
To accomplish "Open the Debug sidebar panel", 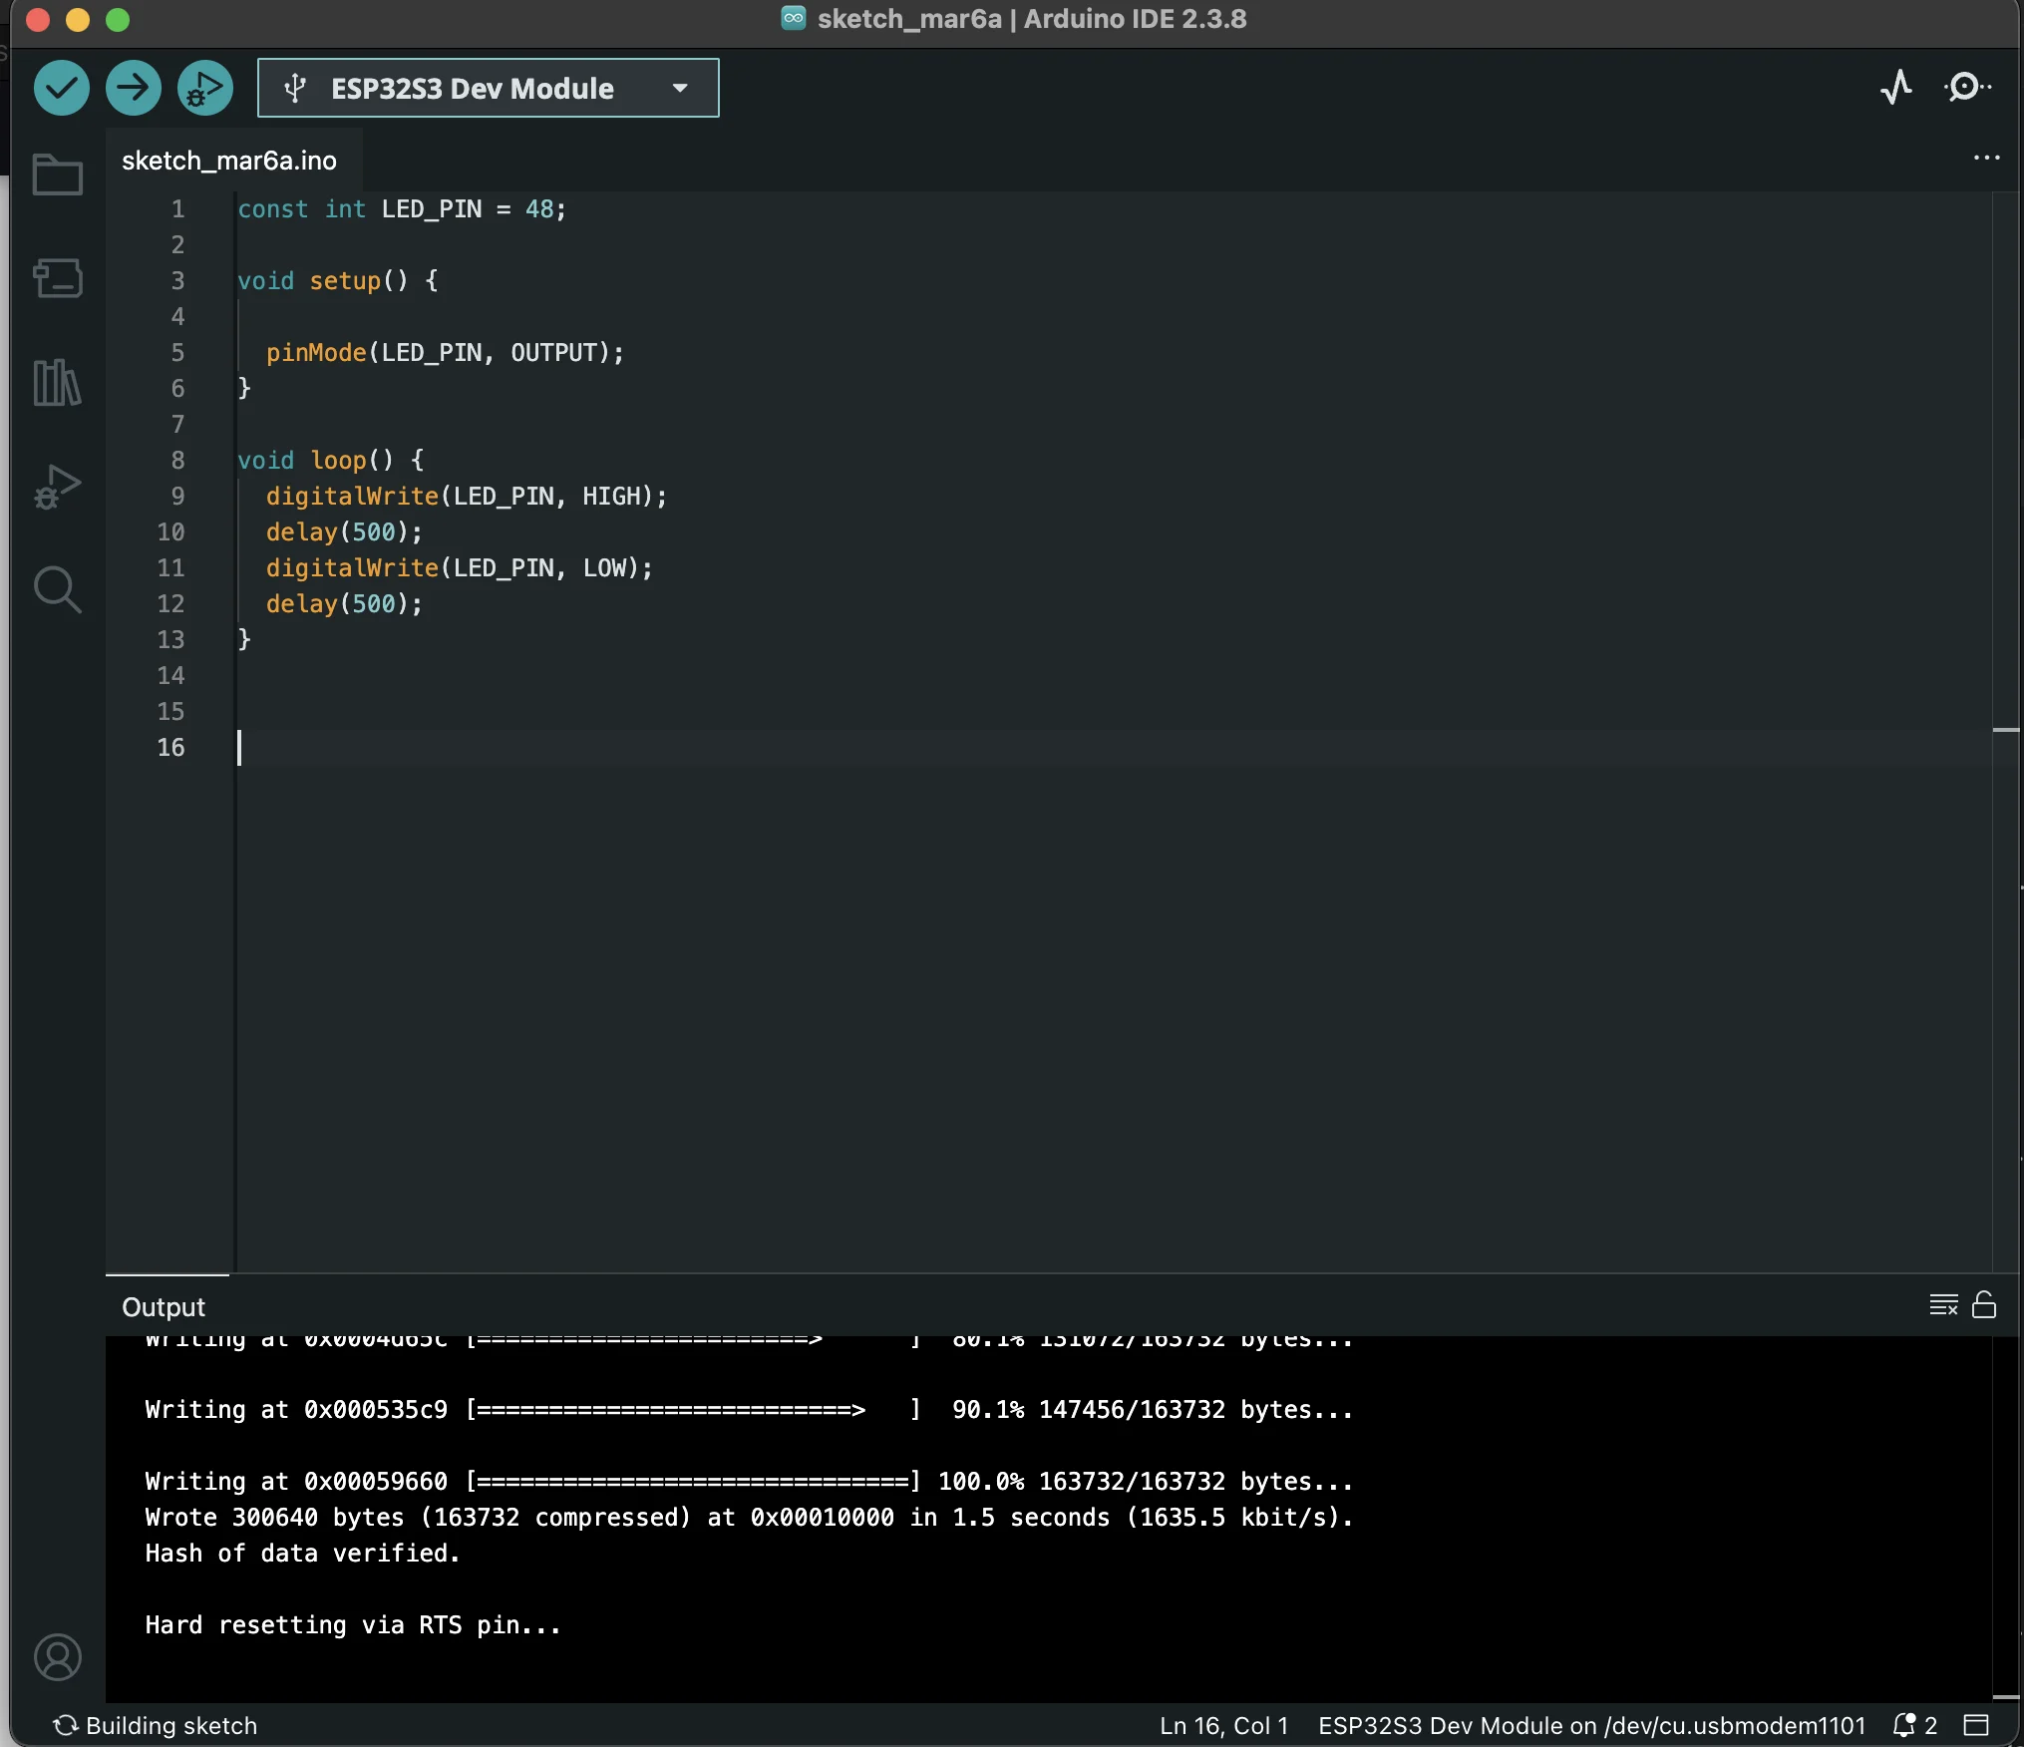I will point(57,487).
